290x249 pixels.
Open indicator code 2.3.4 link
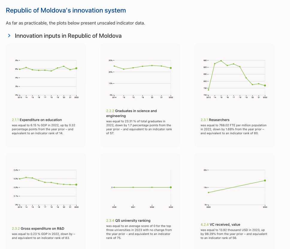110,221
